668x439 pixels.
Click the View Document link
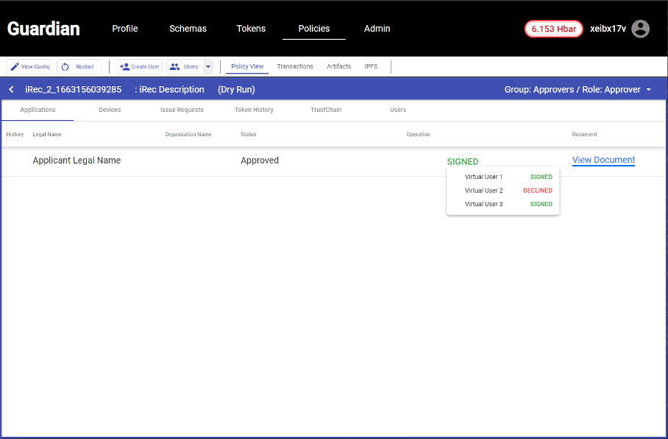[603, 160]
